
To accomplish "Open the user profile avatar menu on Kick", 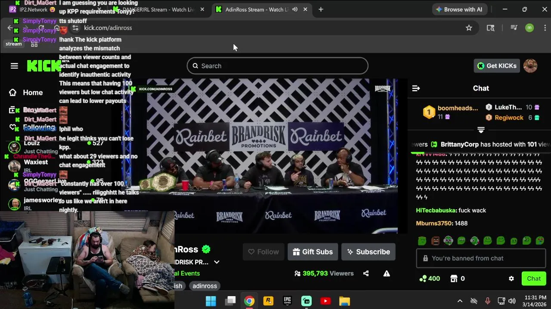I will pyautogui.click(x=530, y=66).
